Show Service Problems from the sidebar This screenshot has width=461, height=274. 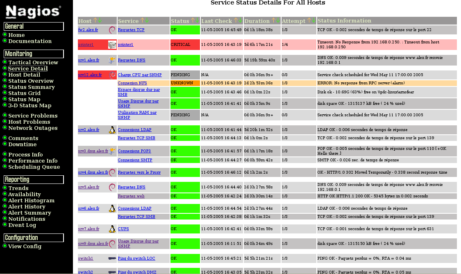[33, 115]
